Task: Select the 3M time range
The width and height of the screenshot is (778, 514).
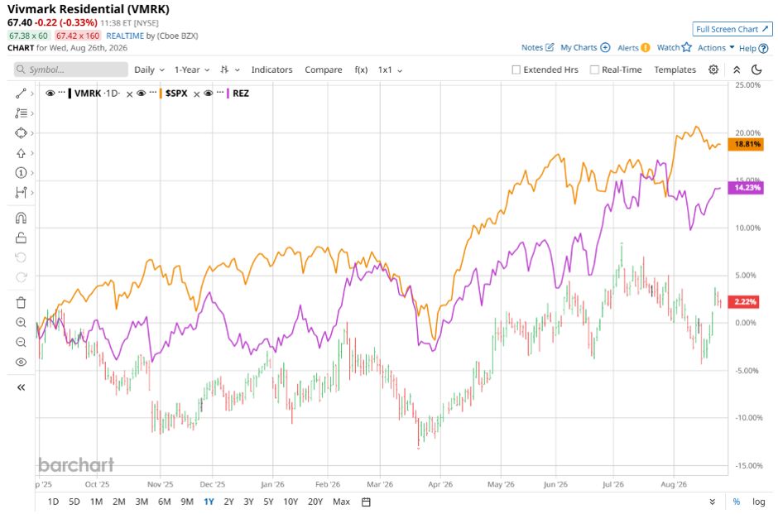Action: point(142,502)
